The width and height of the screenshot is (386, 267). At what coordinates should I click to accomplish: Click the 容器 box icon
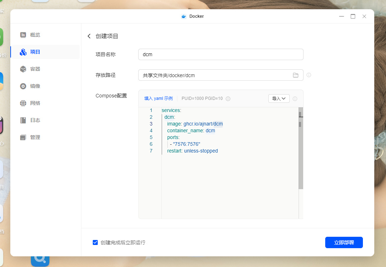pyautogui.click(x=23, y=69)
